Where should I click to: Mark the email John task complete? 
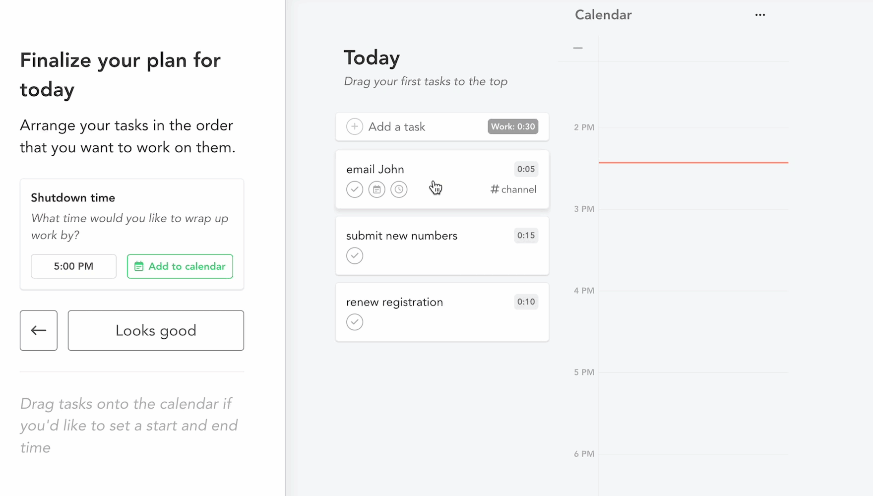355,189
